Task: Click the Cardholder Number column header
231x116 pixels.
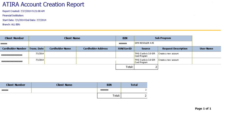Action: coord(14,49)
